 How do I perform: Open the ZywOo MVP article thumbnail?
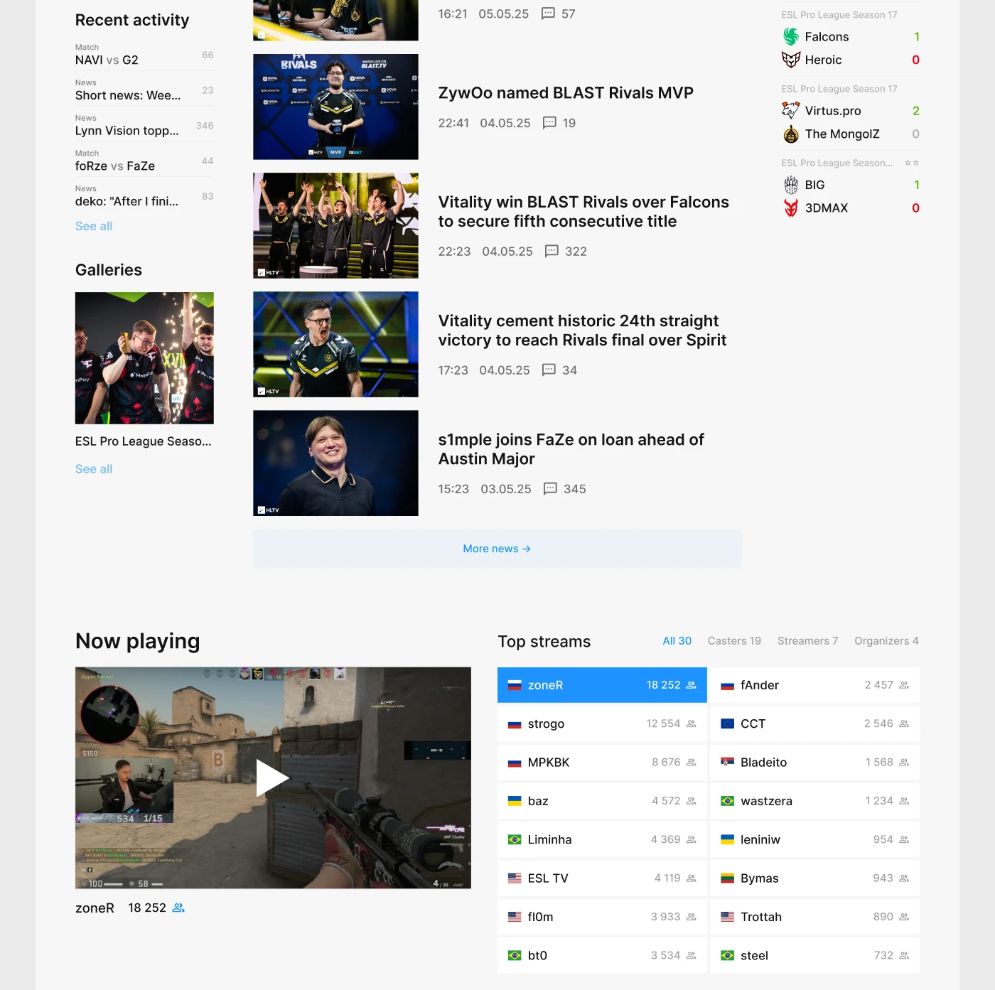tap(335, 107)
